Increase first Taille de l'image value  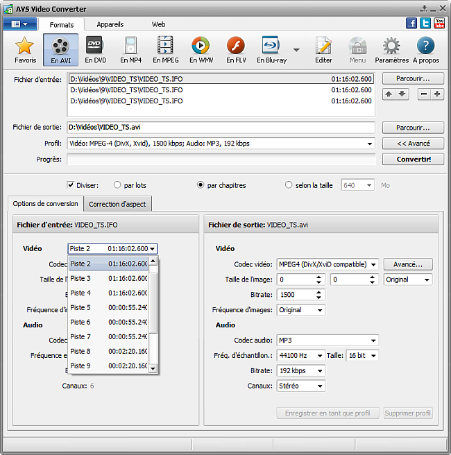click(318, 277)
